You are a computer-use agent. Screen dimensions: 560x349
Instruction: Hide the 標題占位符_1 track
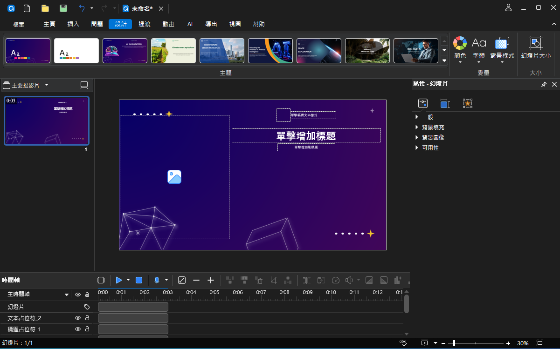78,329
